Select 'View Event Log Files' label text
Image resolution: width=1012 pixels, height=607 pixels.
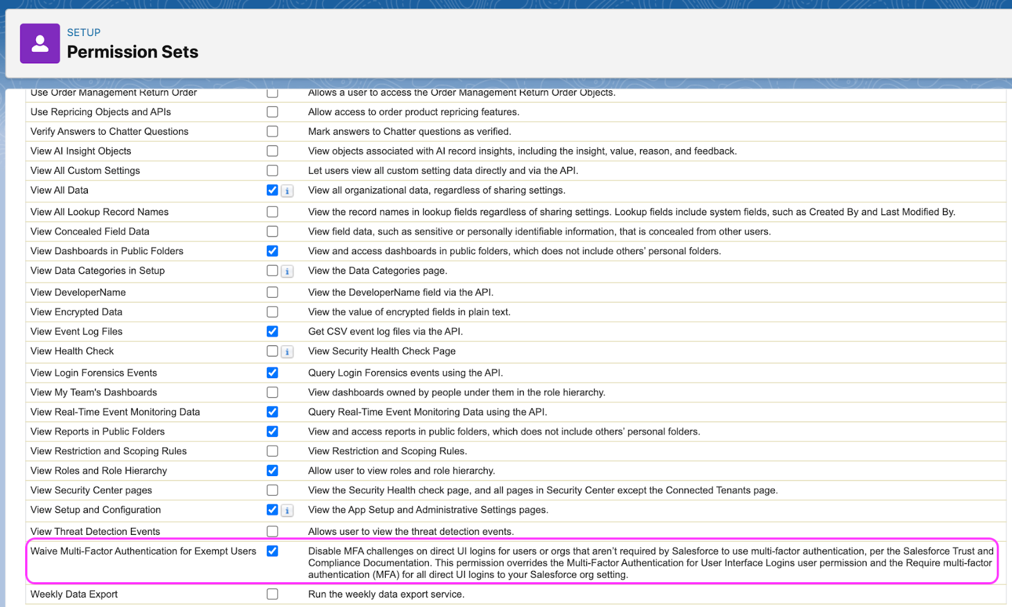coord(77,331)
